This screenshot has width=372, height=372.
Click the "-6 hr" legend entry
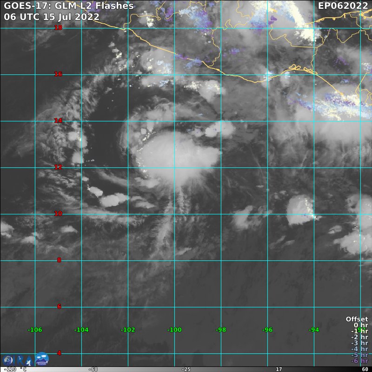(x=359, y=361)
